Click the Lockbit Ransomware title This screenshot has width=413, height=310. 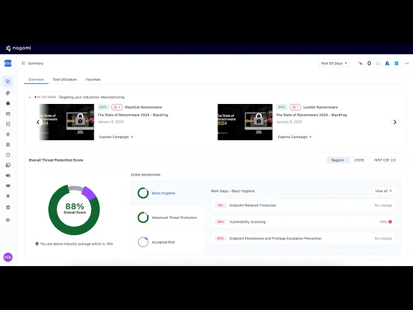[x=320, y=107]
